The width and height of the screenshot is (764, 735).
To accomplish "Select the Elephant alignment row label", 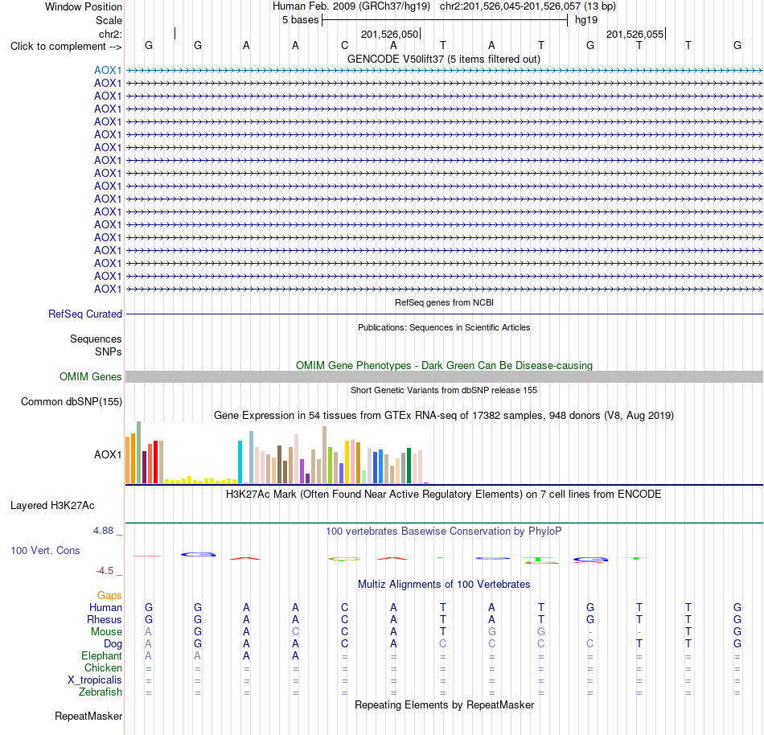I will (x=101, y=655).
